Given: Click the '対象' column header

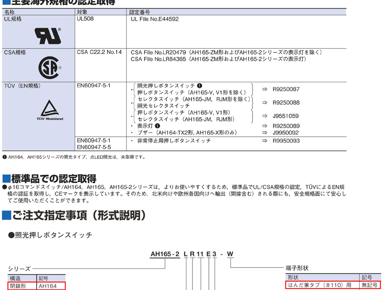Looking at the screenshot, I should [x=82, y=12].
